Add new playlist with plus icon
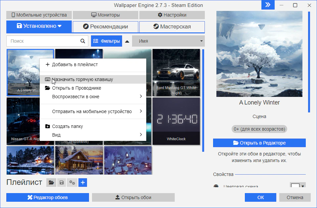 [x=83, y=182]
